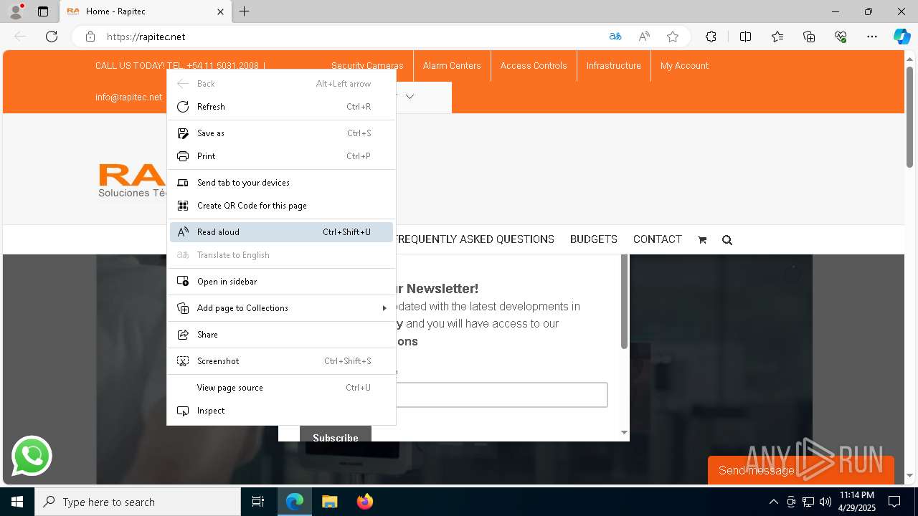Select Create QR Code for this page

click(x=281, y=206)
